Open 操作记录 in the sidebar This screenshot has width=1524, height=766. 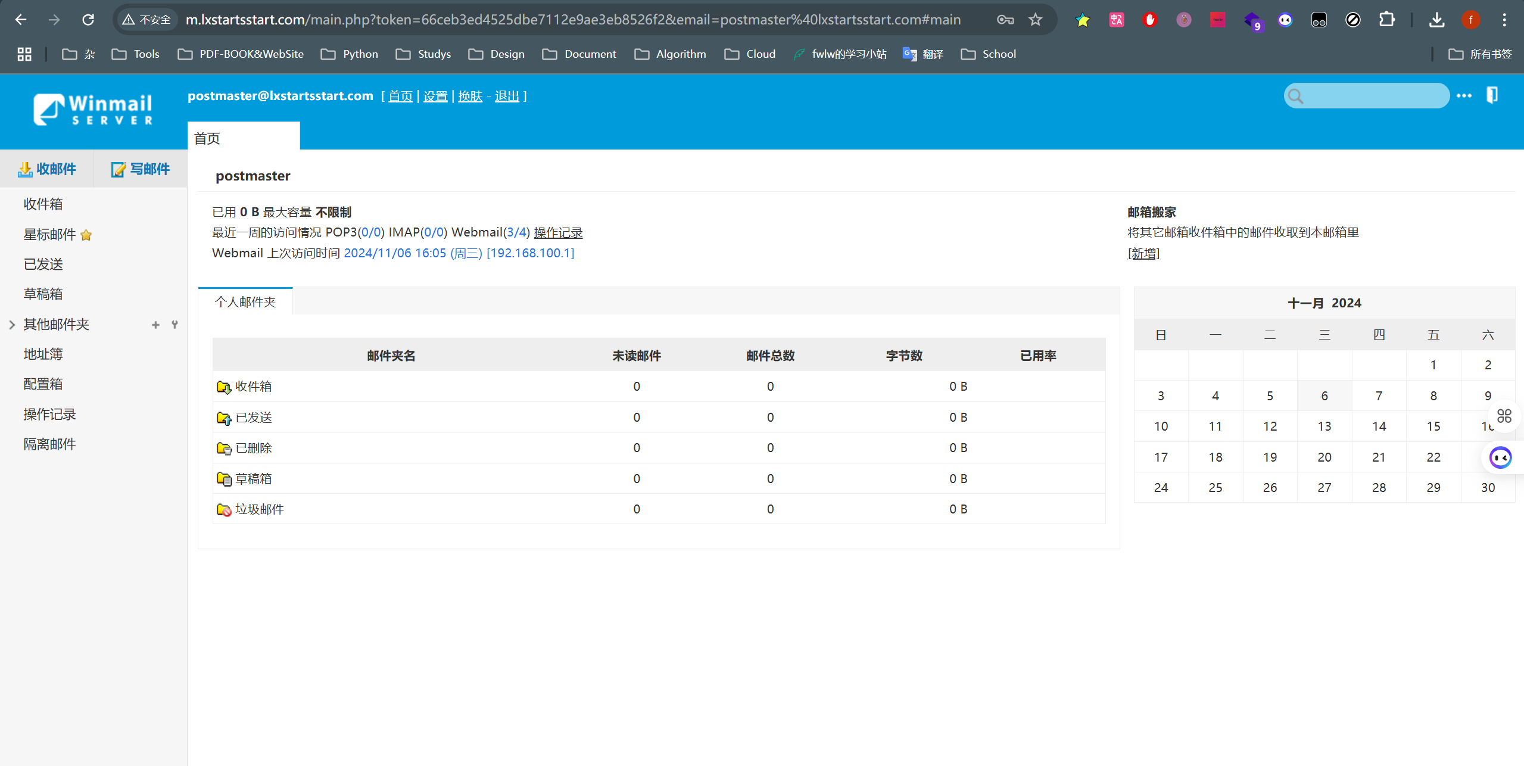(49, 415)
